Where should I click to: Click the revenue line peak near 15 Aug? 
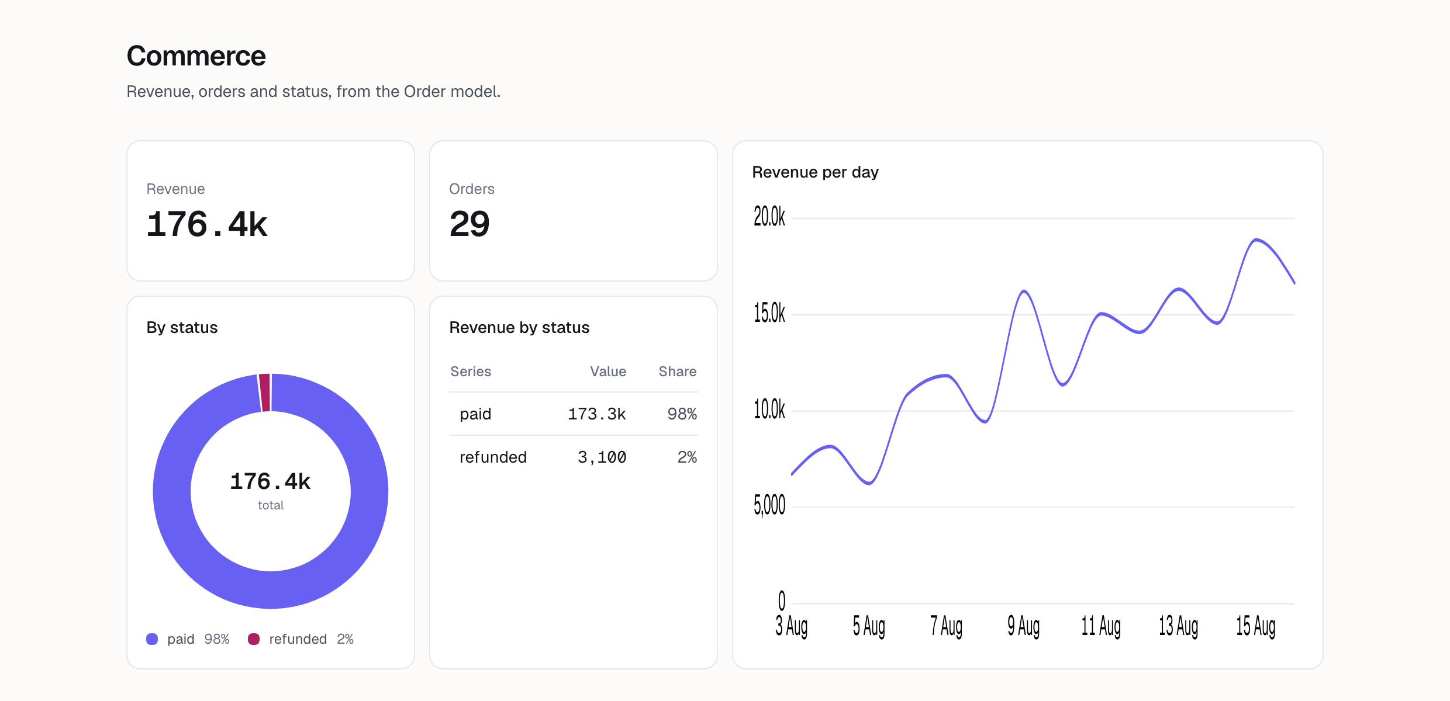tap(1256, 240)
